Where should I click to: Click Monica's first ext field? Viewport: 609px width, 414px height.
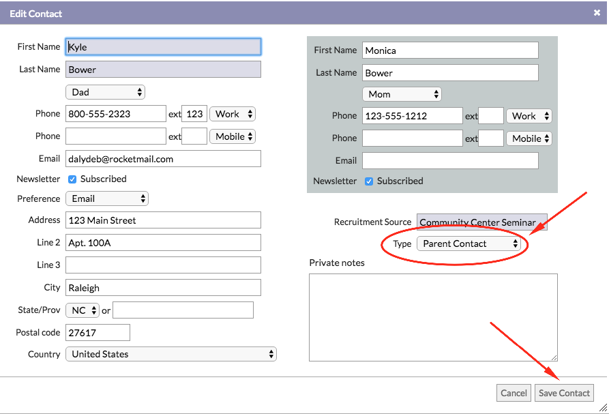[x=491, y=116]
